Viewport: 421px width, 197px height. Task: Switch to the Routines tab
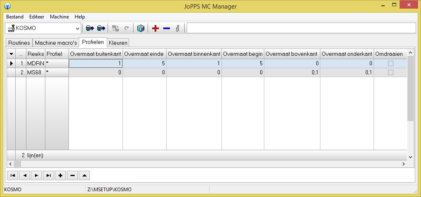point(19,43)
